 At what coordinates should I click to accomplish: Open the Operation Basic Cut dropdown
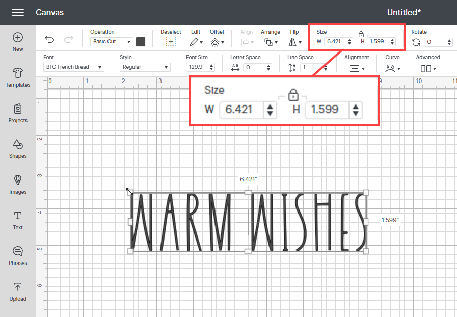pos(112,42)
